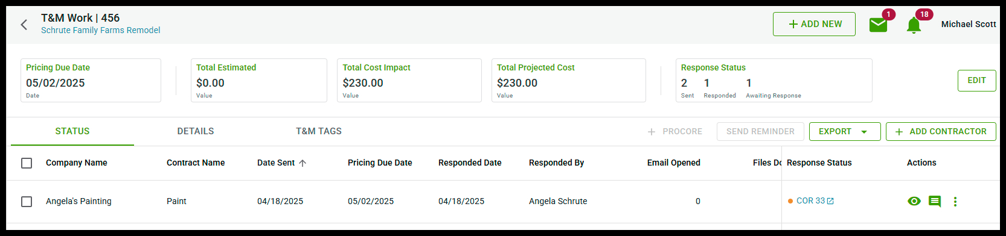The width and height of the screenshot is (1006, 236).
Task: Switch to the T&M Tags tab
Action: [x=319, y=131]
